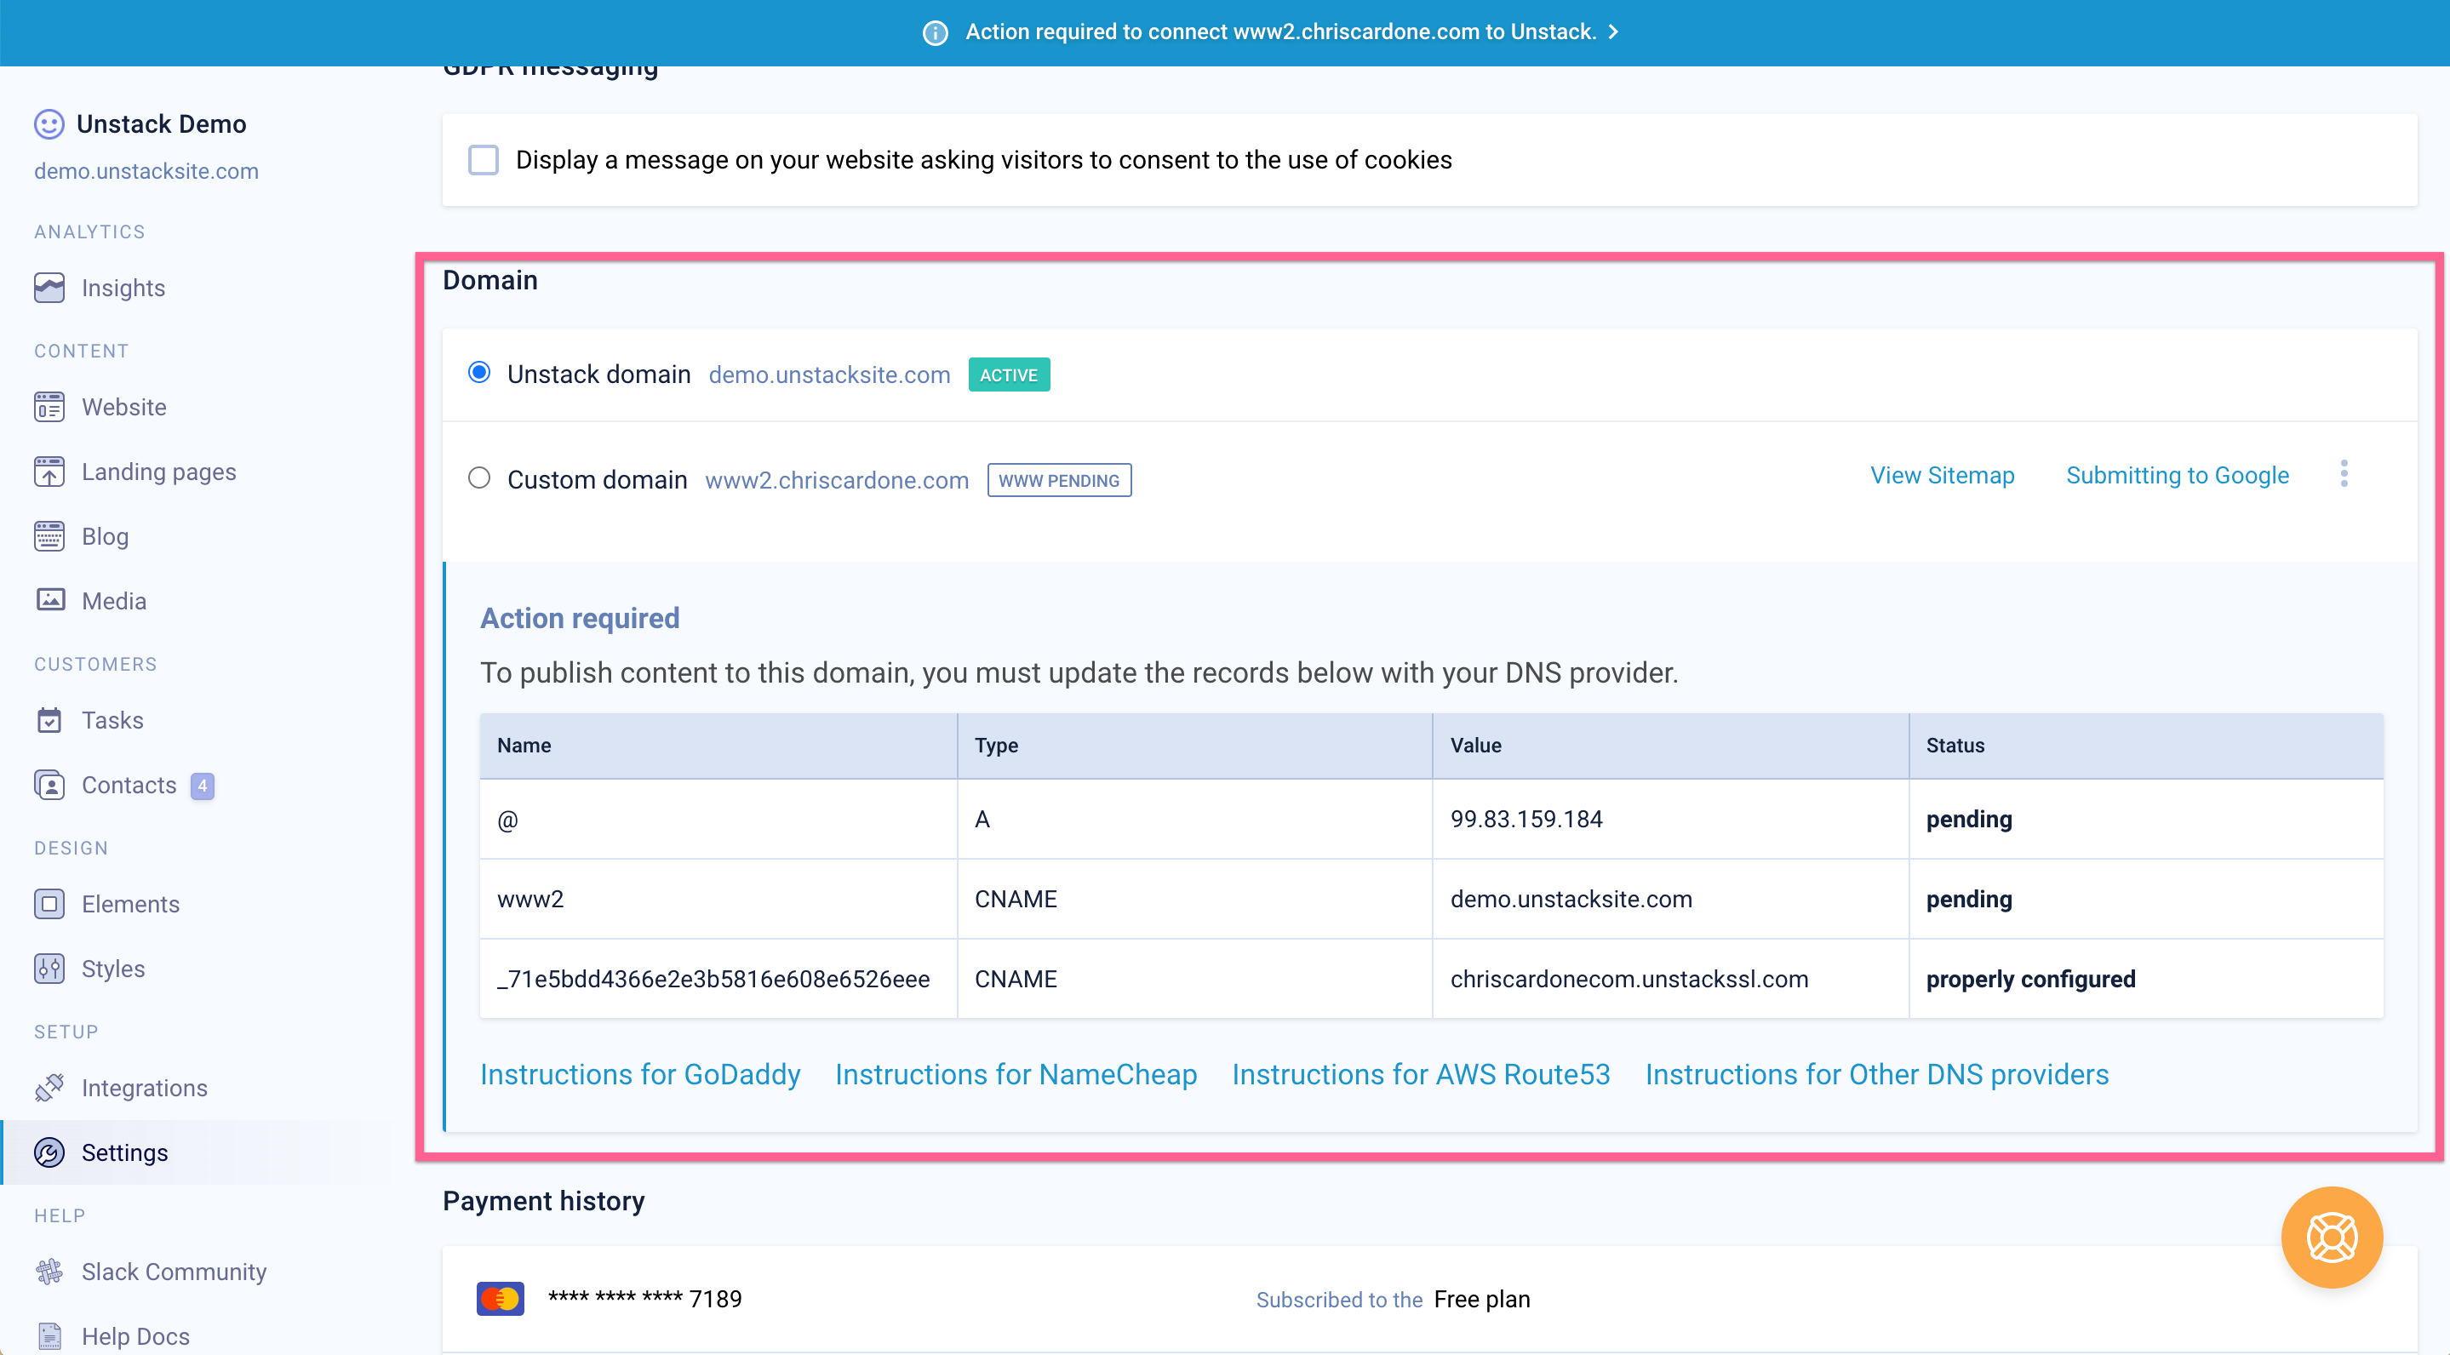This screenshot has height=1355, width=2450.
Task: Open Help Docs in sidebar
Action: (136, 1336)
